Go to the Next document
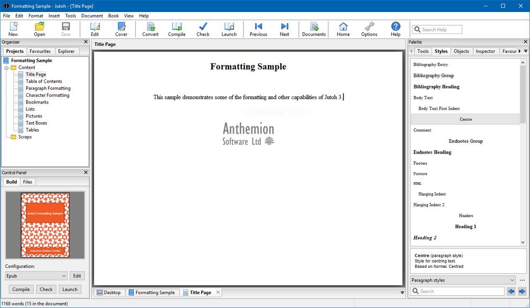Screen dimensions: 530x308 (x=284, y=29)
